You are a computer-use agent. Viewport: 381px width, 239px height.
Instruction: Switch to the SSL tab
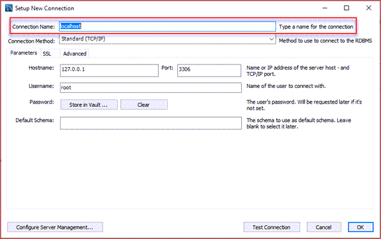tap(47, 54)
